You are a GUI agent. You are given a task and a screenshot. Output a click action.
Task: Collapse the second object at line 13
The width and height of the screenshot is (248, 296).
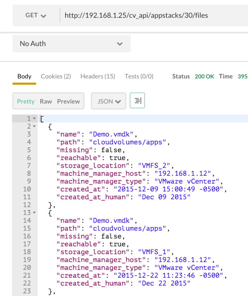click(x=34, y=213)
